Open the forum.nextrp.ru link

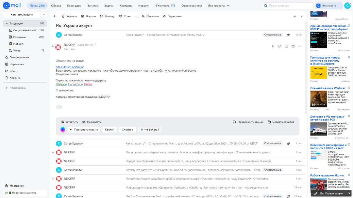tap(70, 67)
